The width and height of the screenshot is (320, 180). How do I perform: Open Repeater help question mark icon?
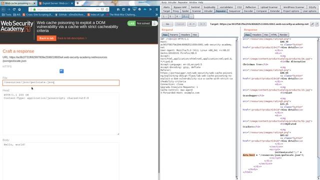pyautogui.click(x=316, y=24)
